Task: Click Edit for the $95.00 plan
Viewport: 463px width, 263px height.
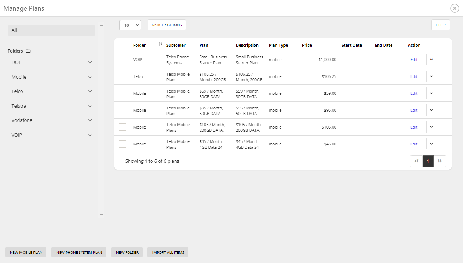Action: [x=414, y=110]
